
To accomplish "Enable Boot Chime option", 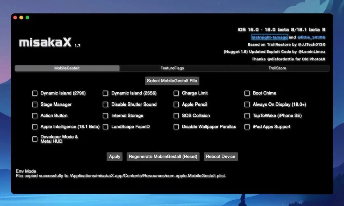I will (x=247, y=93).
